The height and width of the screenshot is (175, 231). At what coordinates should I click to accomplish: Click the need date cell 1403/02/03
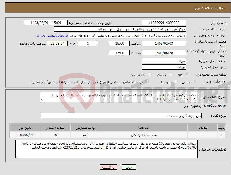point(25,135)
